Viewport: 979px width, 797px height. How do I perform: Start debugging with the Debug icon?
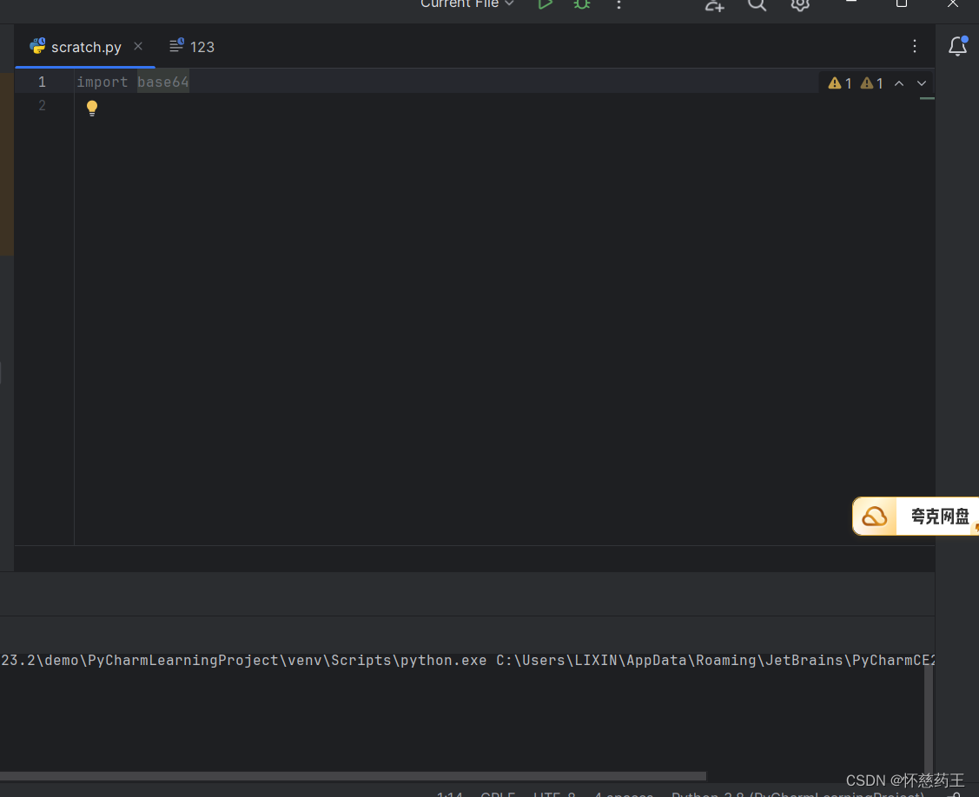click(x=581, y=5)
